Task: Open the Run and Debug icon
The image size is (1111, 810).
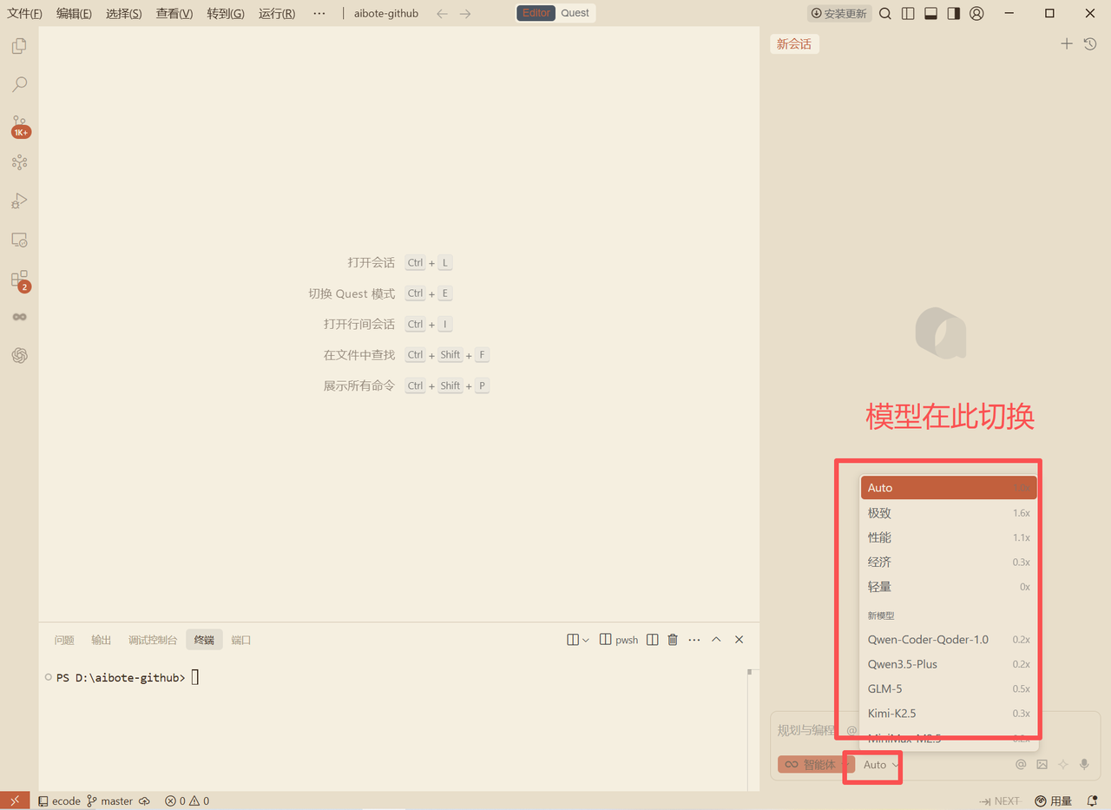Action: 19,201
